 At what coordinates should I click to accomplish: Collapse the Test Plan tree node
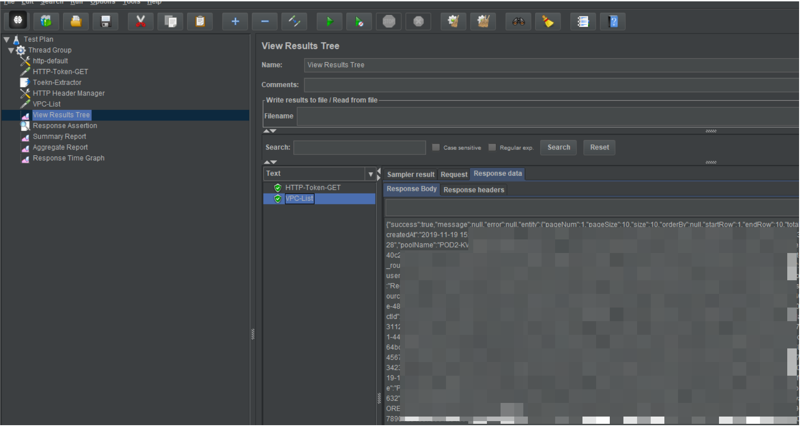6,40
